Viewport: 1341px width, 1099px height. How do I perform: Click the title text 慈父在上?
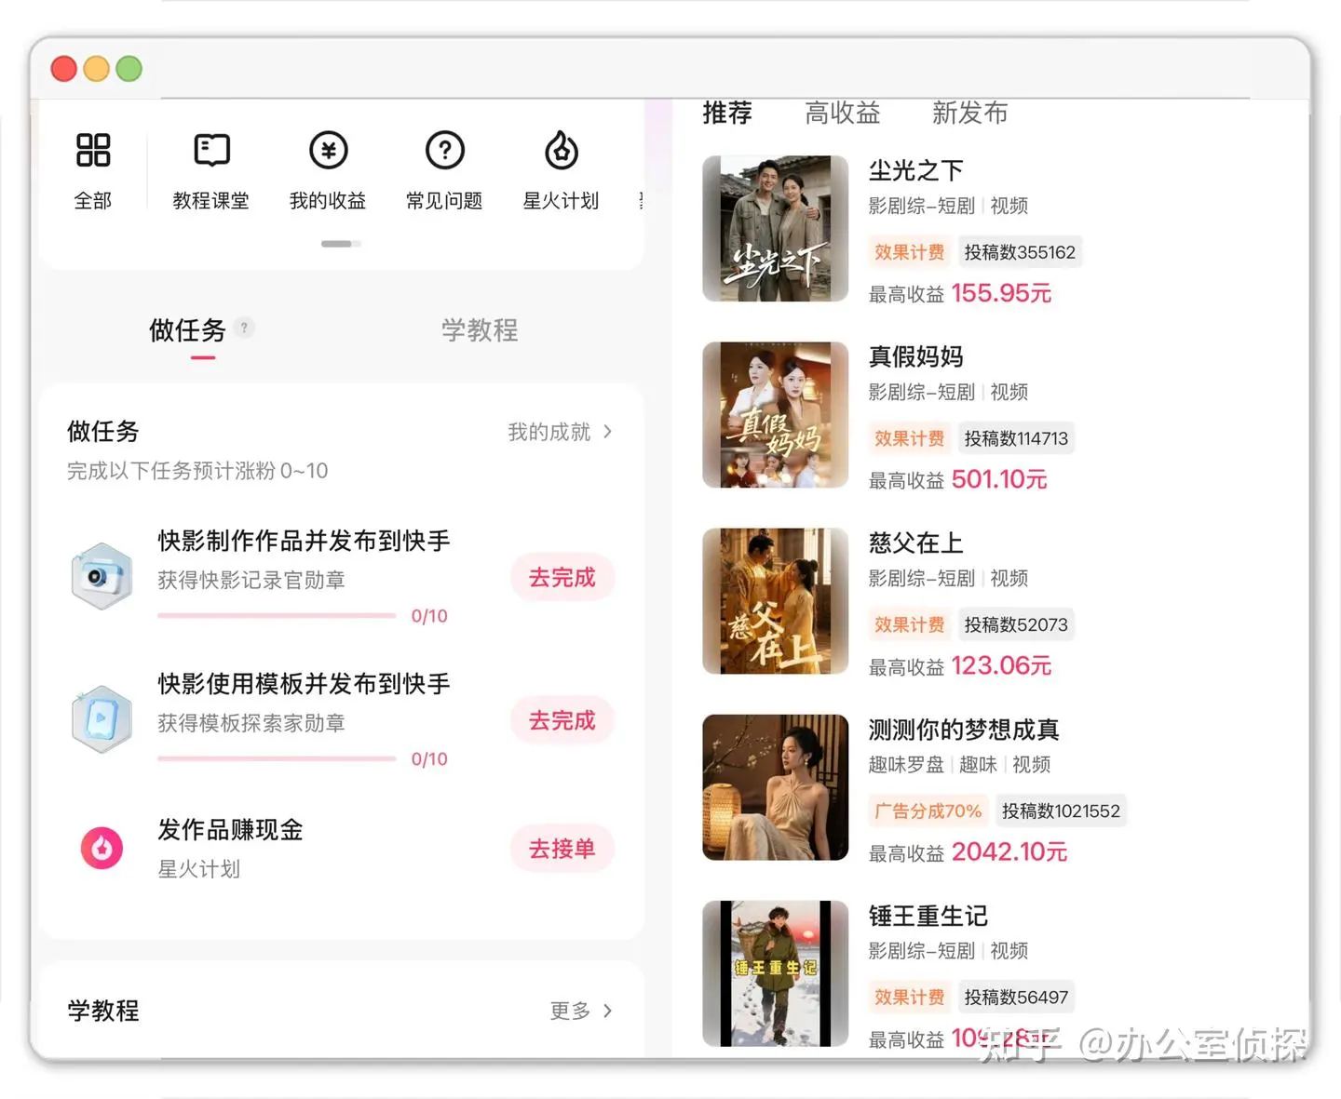916,543
